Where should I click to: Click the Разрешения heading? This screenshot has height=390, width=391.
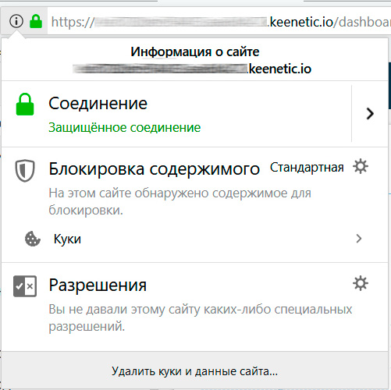click(x=98, y=285)
